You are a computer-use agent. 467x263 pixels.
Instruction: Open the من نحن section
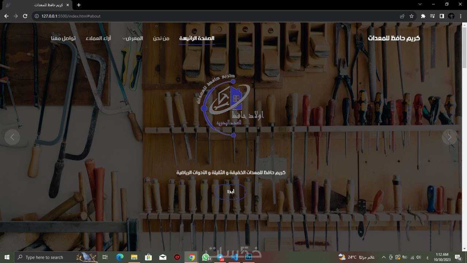tap(161, 38)
